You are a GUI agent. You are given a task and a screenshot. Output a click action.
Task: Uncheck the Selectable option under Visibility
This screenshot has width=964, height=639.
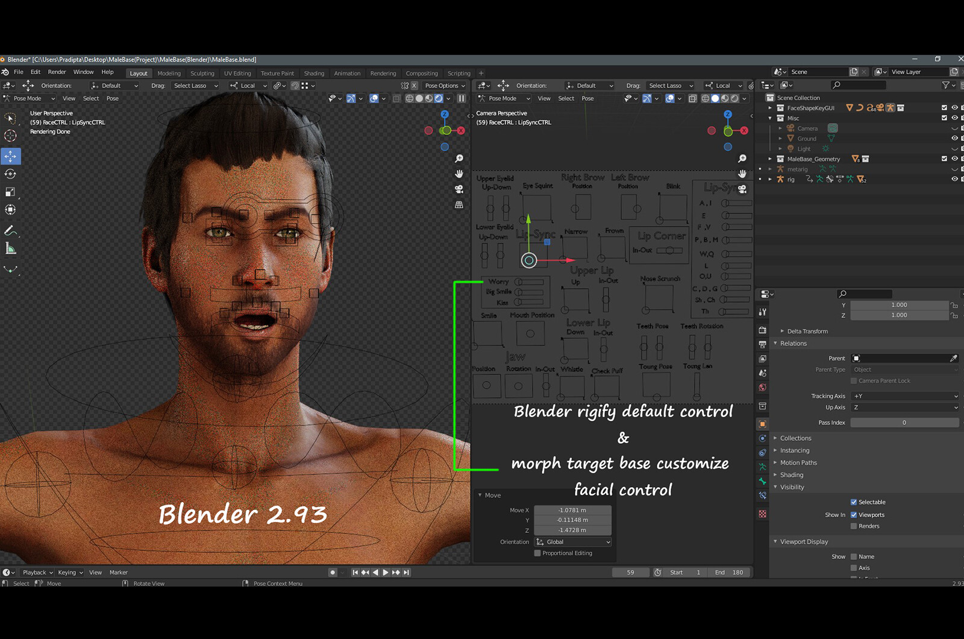854,502
